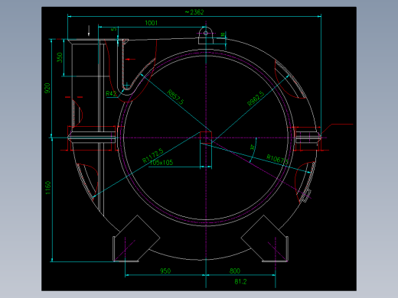Select the 950 bottom dimension label
The width and height of the screenshot is (398, 298).
(165, 270)
